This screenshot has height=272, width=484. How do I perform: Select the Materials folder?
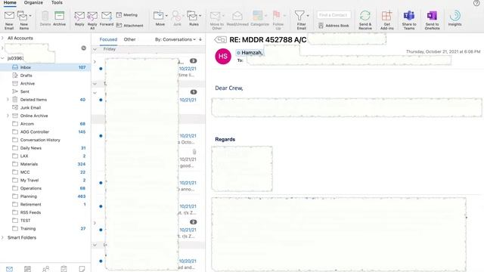[45, 164]
